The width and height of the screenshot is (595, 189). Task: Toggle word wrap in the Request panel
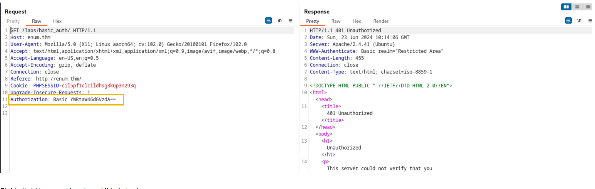268,20
